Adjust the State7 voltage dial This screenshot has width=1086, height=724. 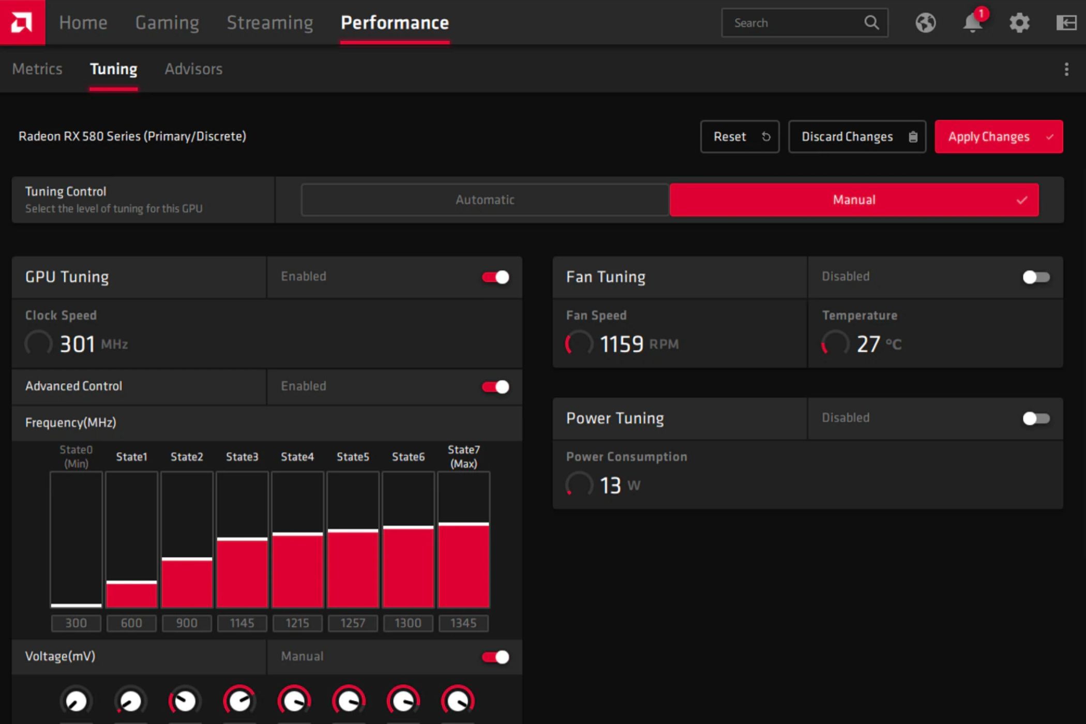(458, 701)
